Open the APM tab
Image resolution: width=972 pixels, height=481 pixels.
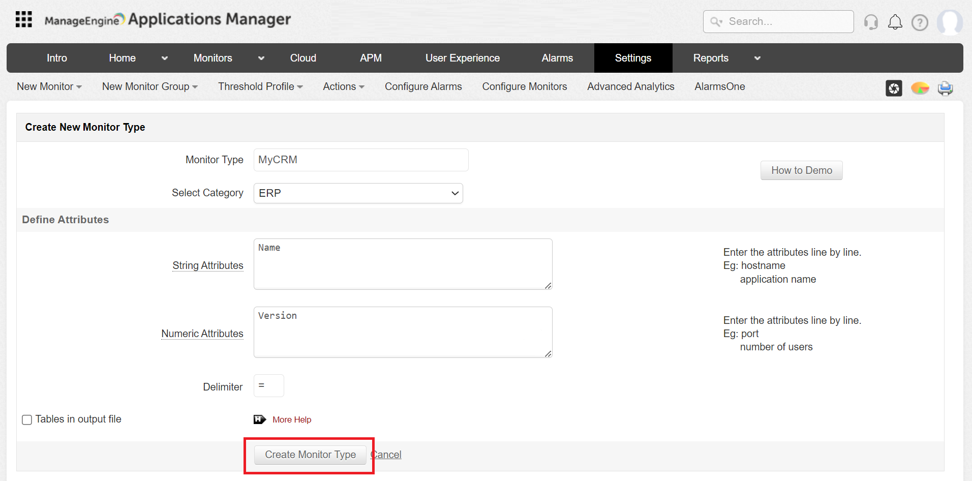pos(371,58)
